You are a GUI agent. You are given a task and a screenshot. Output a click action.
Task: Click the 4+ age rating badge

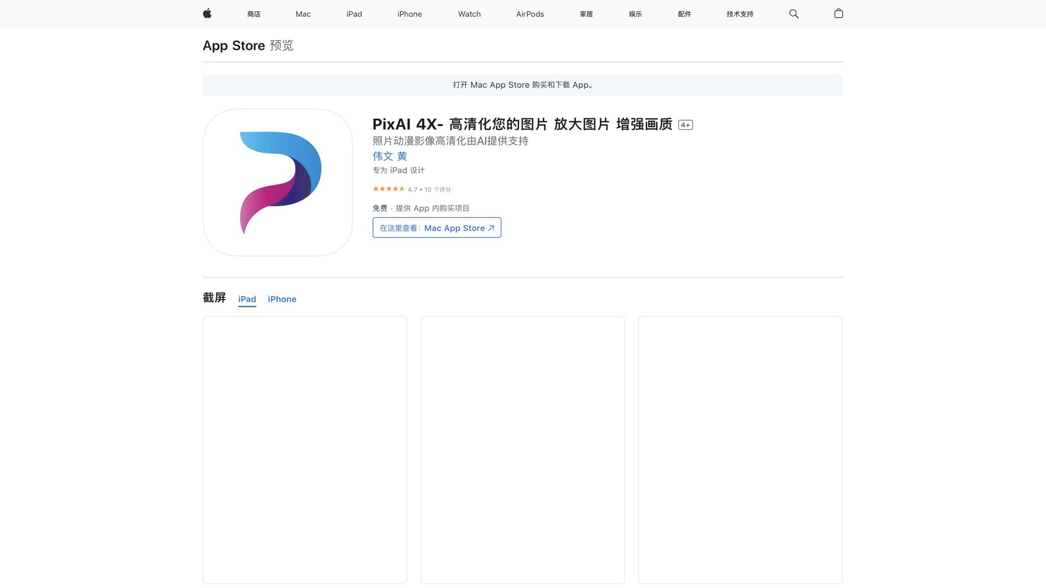point(685,124)
